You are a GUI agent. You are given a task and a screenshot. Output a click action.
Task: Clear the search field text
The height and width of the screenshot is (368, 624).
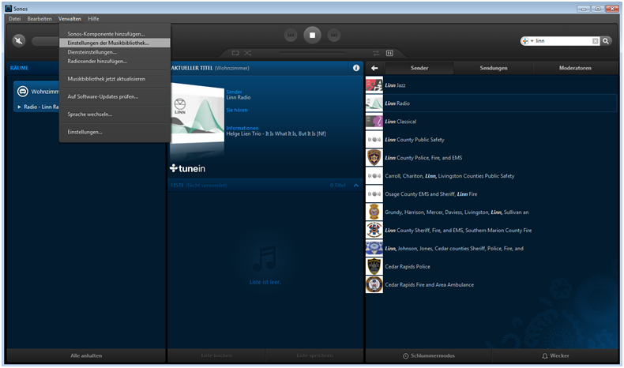pyautogui.click(x=596, y=41)
